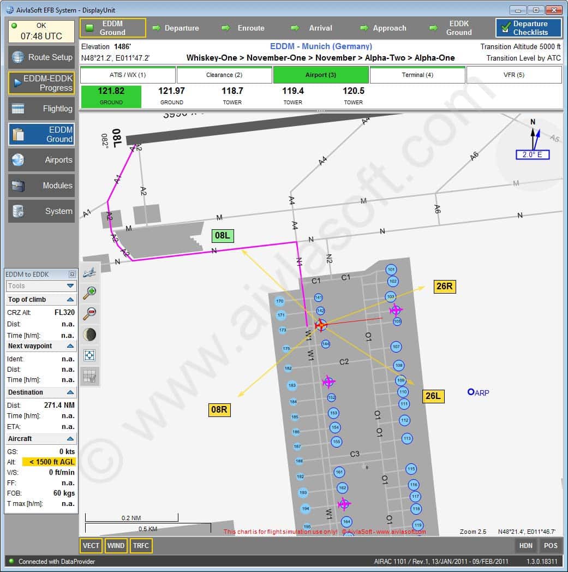Open the Flightlog page
The width and height of the screenshot is (568, 572).
(41, 109)
